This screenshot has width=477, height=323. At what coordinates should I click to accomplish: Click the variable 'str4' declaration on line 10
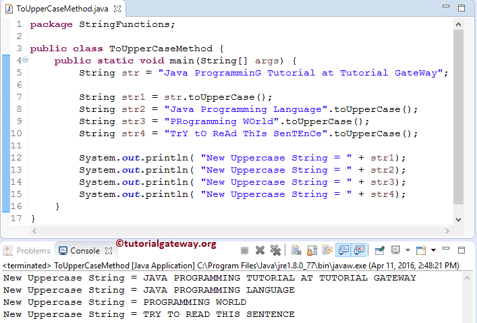[x=134, y=134]
